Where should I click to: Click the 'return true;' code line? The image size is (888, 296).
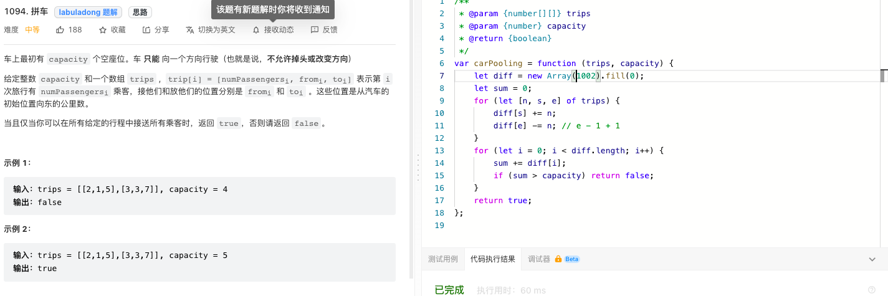[503, 201]
